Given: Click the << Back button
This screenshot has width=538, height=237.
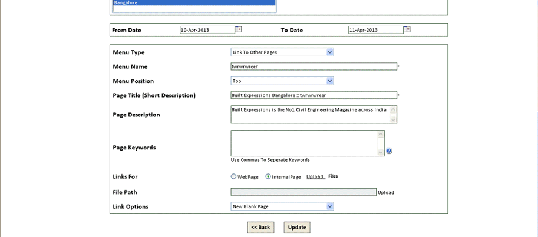Looking at the screenshot, I should [x=260, y=228].
